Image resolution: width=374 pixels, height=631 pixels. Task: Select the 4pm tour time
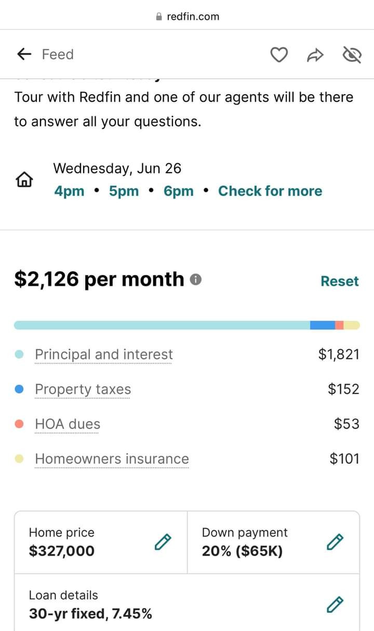pyautogui.click(x=69, y=191)
